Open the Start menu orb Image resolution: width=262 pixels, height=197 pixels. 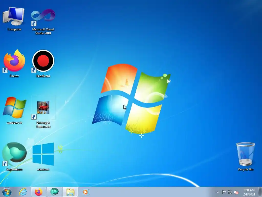tap(7, 192)
